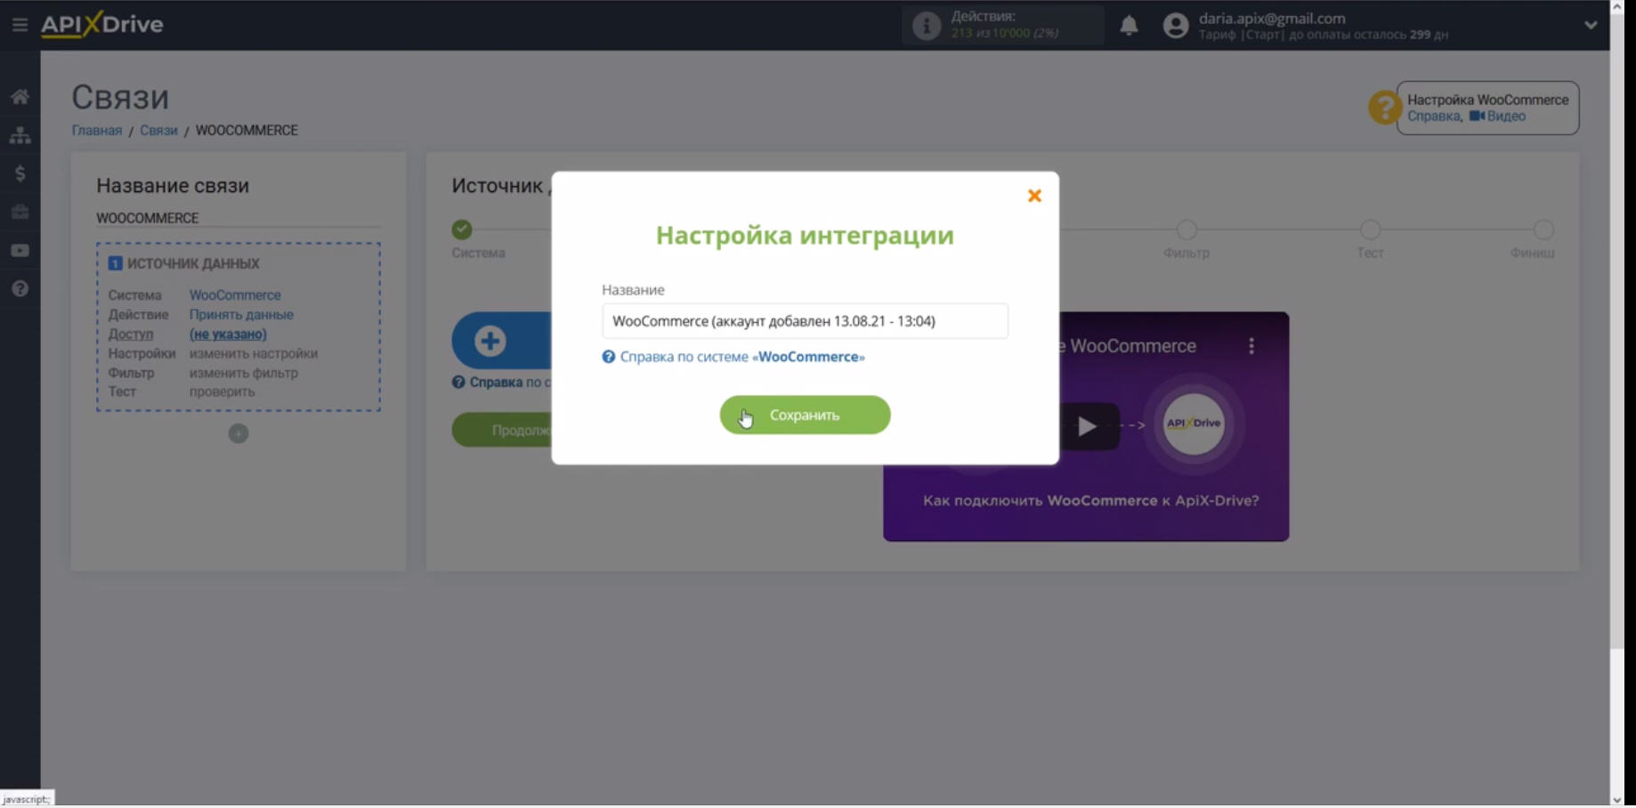Click the ApiX-Drive logo

(102, 24)
